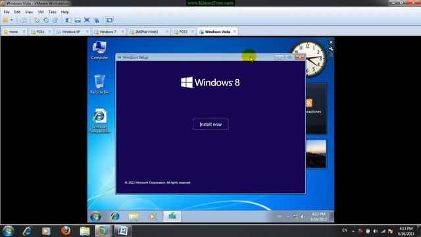Click host Action Center flag icon
421x237 pixels.
click(390, 231)
